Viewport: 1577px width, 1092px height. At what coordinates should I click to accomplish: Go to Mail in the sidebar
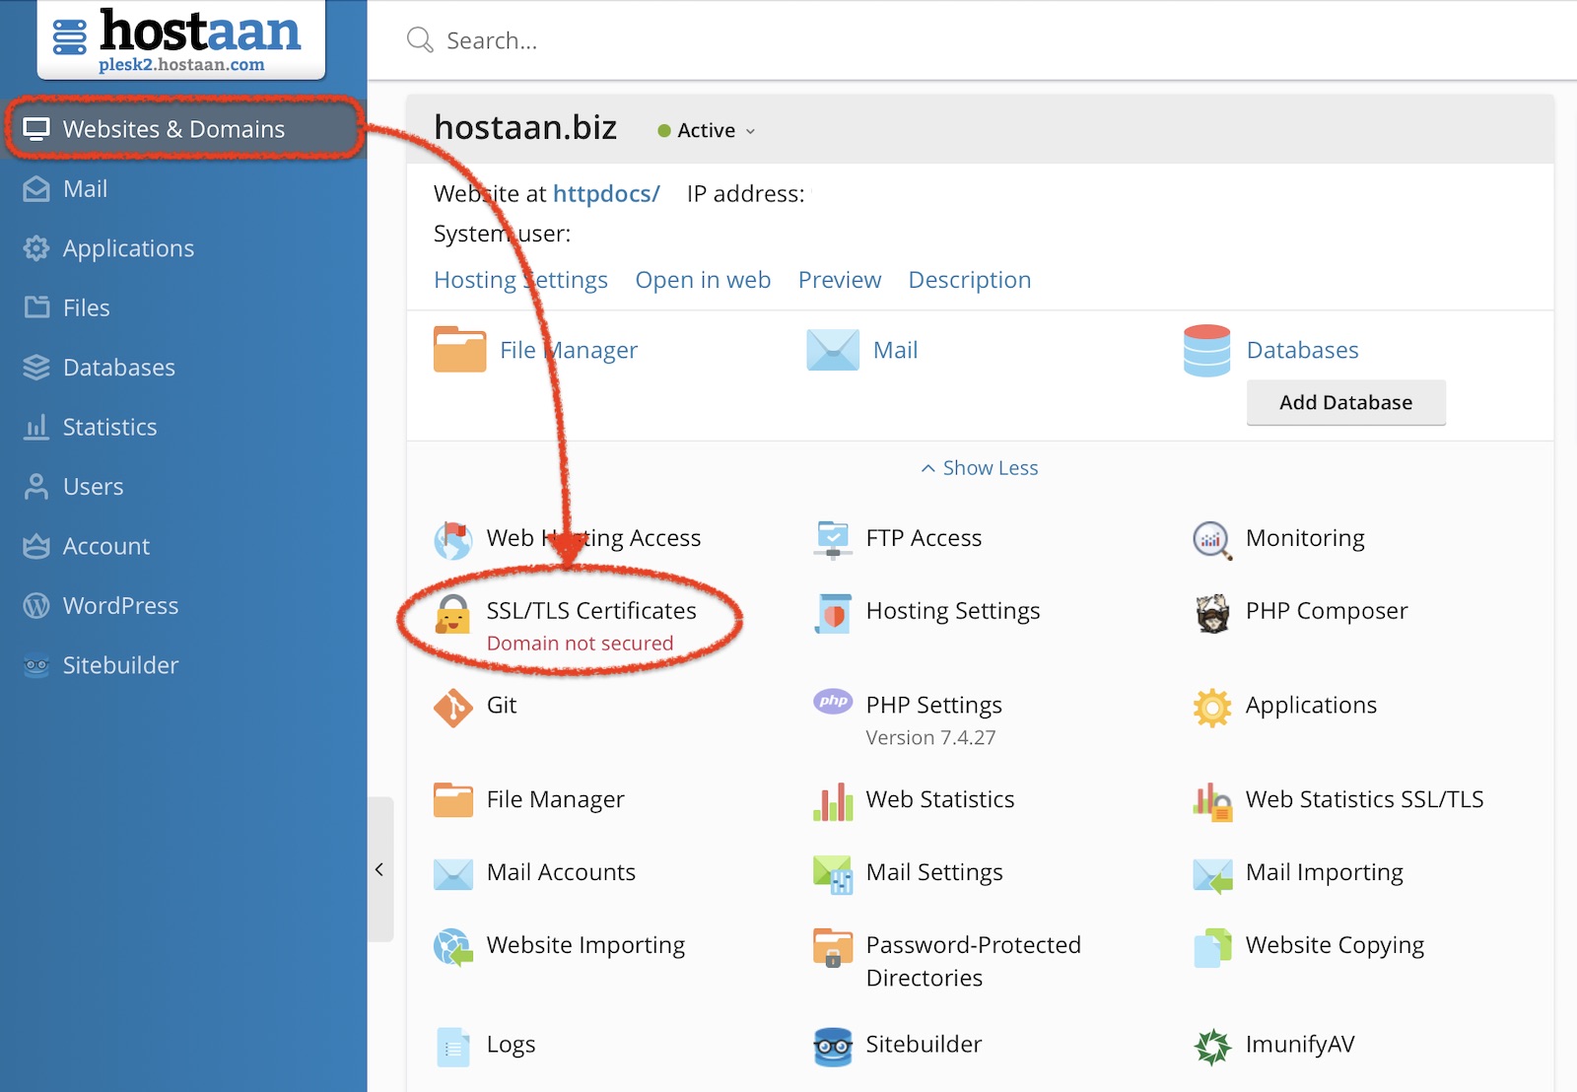coord(183,189)
